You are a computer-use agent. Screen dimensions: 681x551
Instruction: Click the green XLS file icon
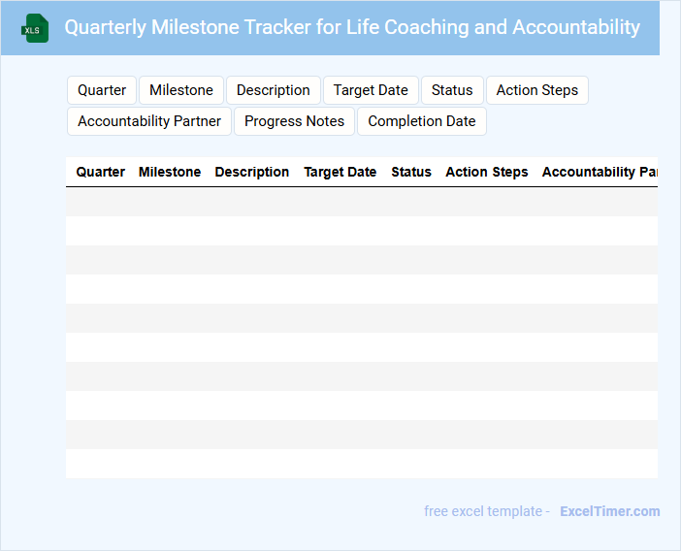coord(35,28)
